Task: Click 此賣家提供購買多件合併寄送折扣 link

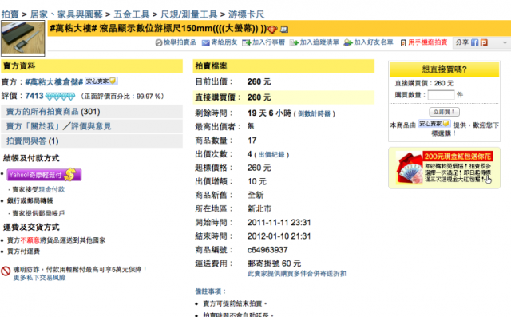Action: click(297, 274)
